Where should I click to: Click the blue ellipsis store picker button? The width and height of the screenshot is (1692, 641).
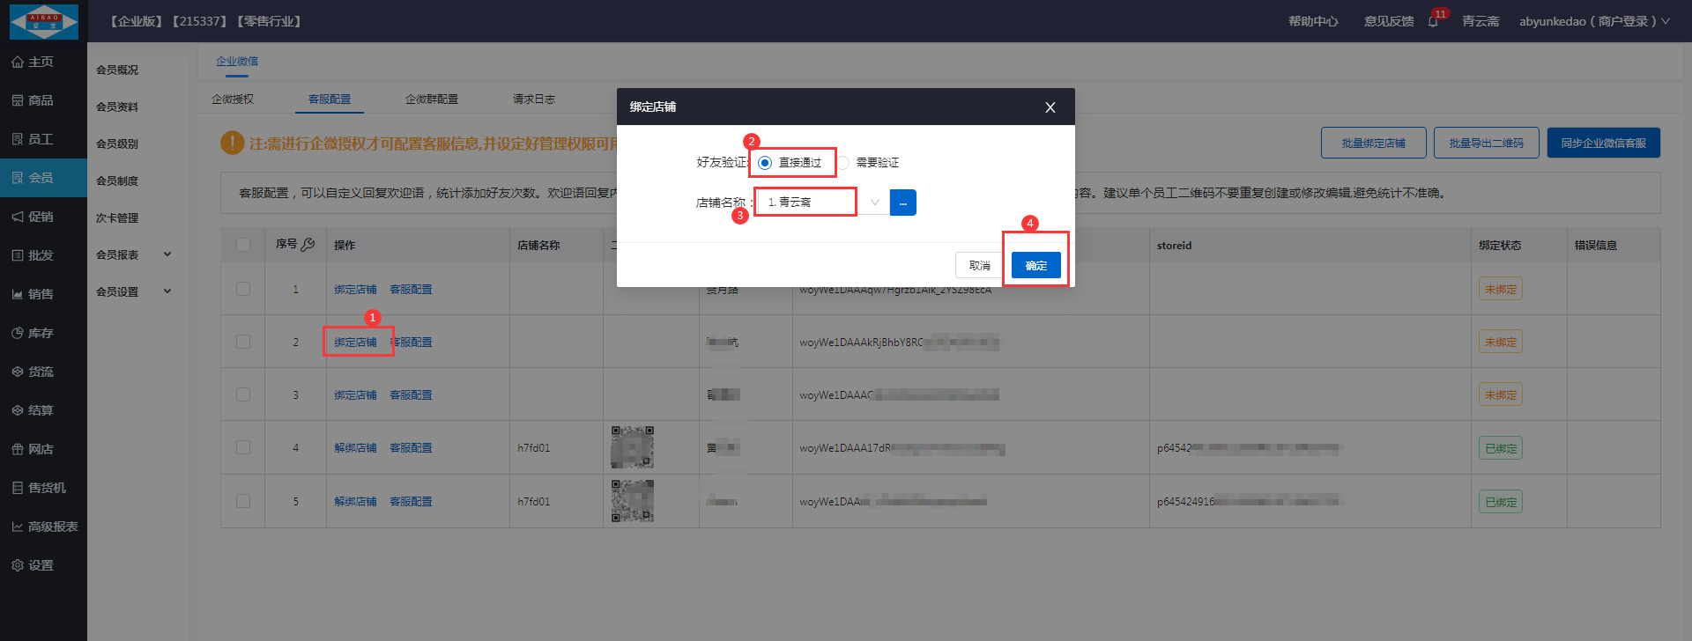903,203
